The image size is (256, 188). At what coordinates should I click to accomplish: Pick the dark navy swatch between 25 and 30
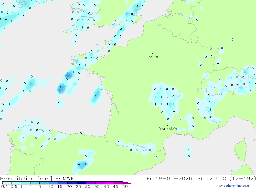coord(81,183)
